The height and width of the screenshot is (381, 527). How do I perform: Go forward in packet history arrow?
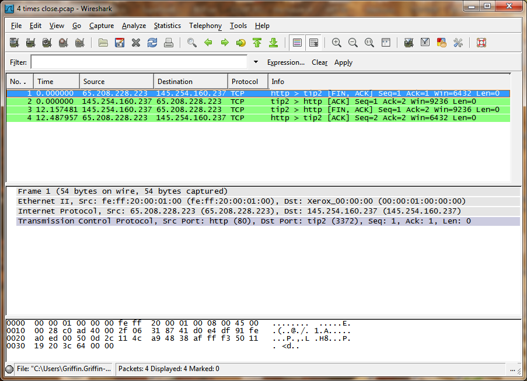225,43
